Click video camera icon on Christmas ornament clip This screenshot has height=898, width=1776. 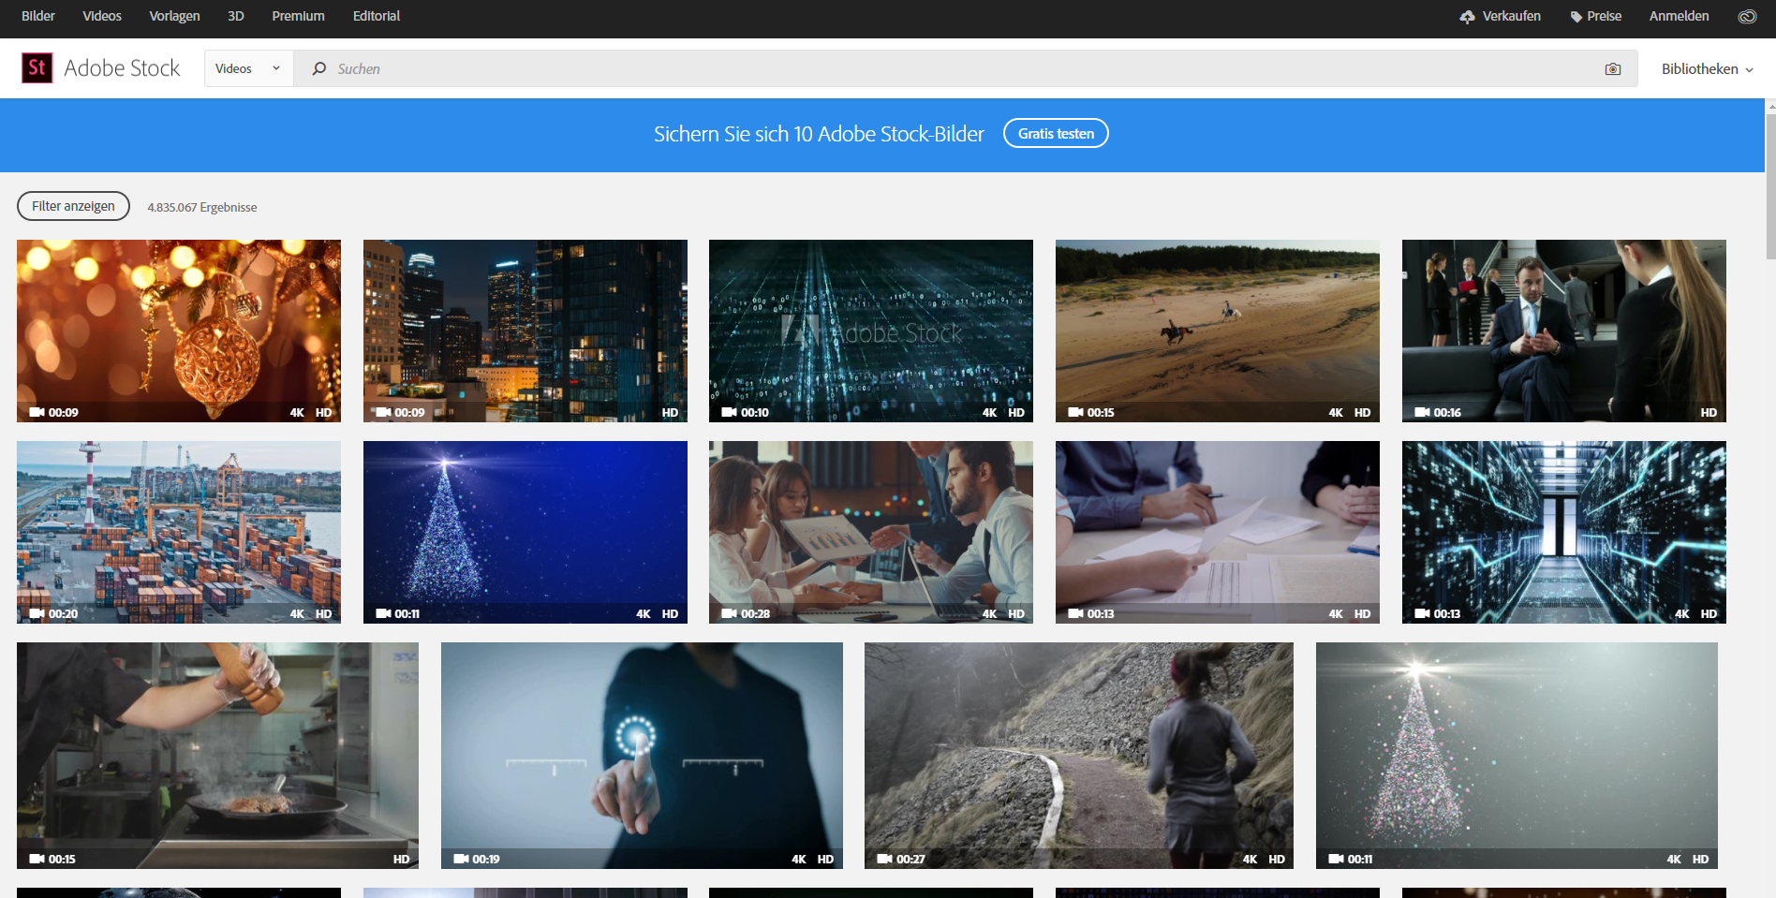(x=37, y=412)
